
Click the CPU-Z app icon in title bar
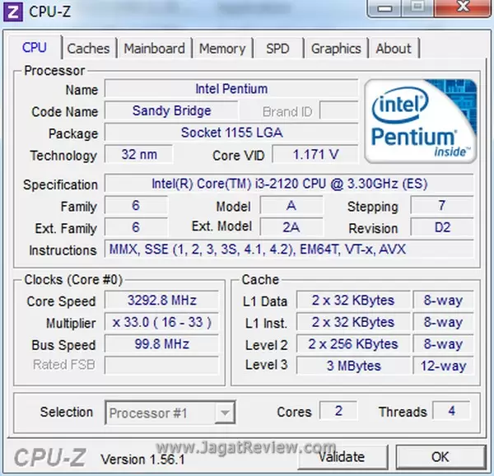(x=12, y=12)
